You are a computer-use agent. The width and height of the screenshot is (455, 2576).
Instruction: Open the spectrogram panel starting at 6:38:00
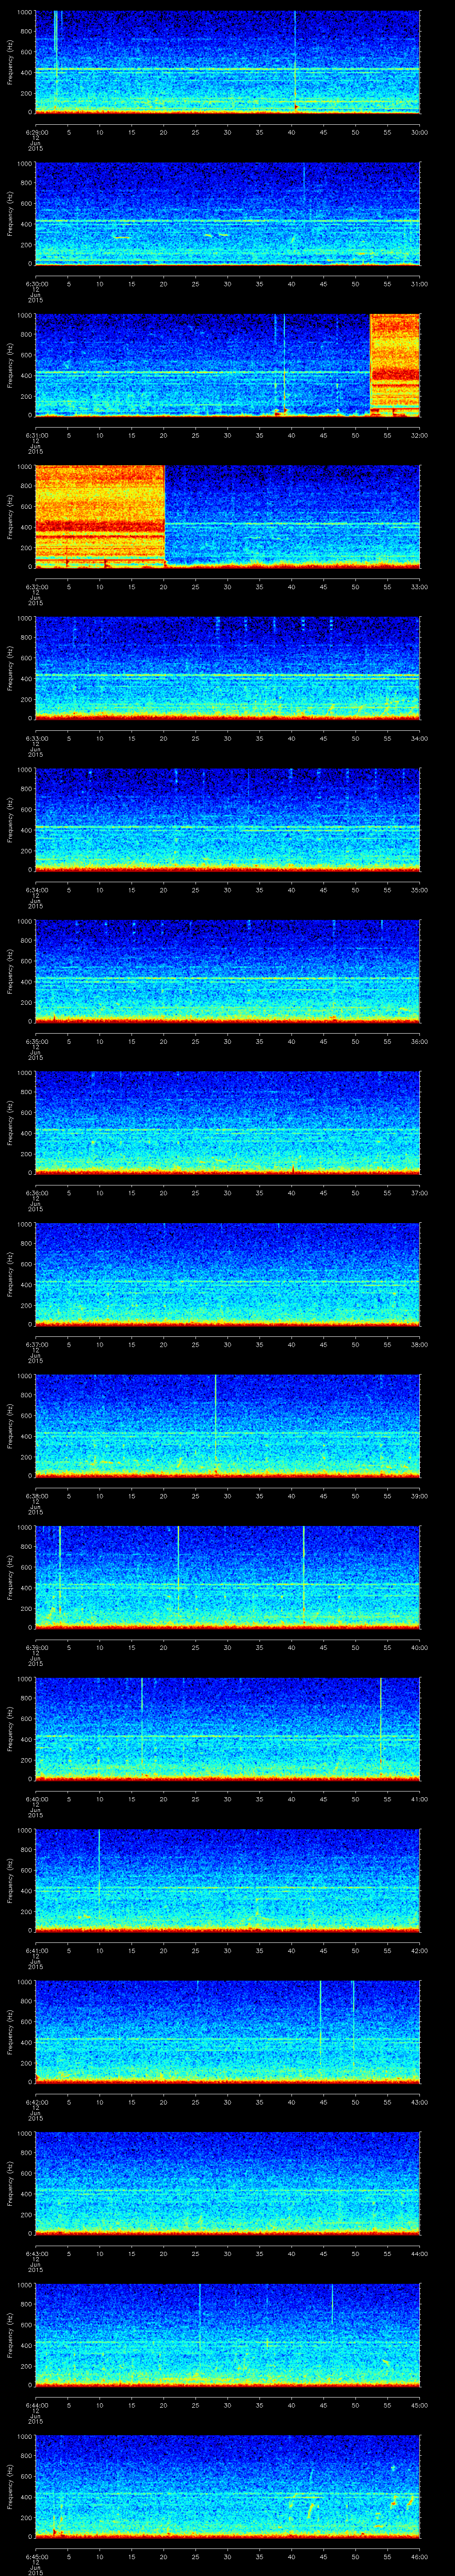(x=227, y=1426)
